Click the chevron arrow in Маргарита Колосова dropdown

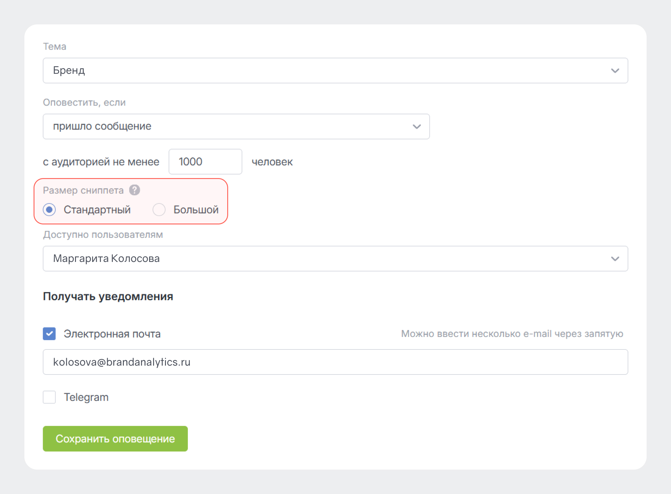(x=615, y=259)
